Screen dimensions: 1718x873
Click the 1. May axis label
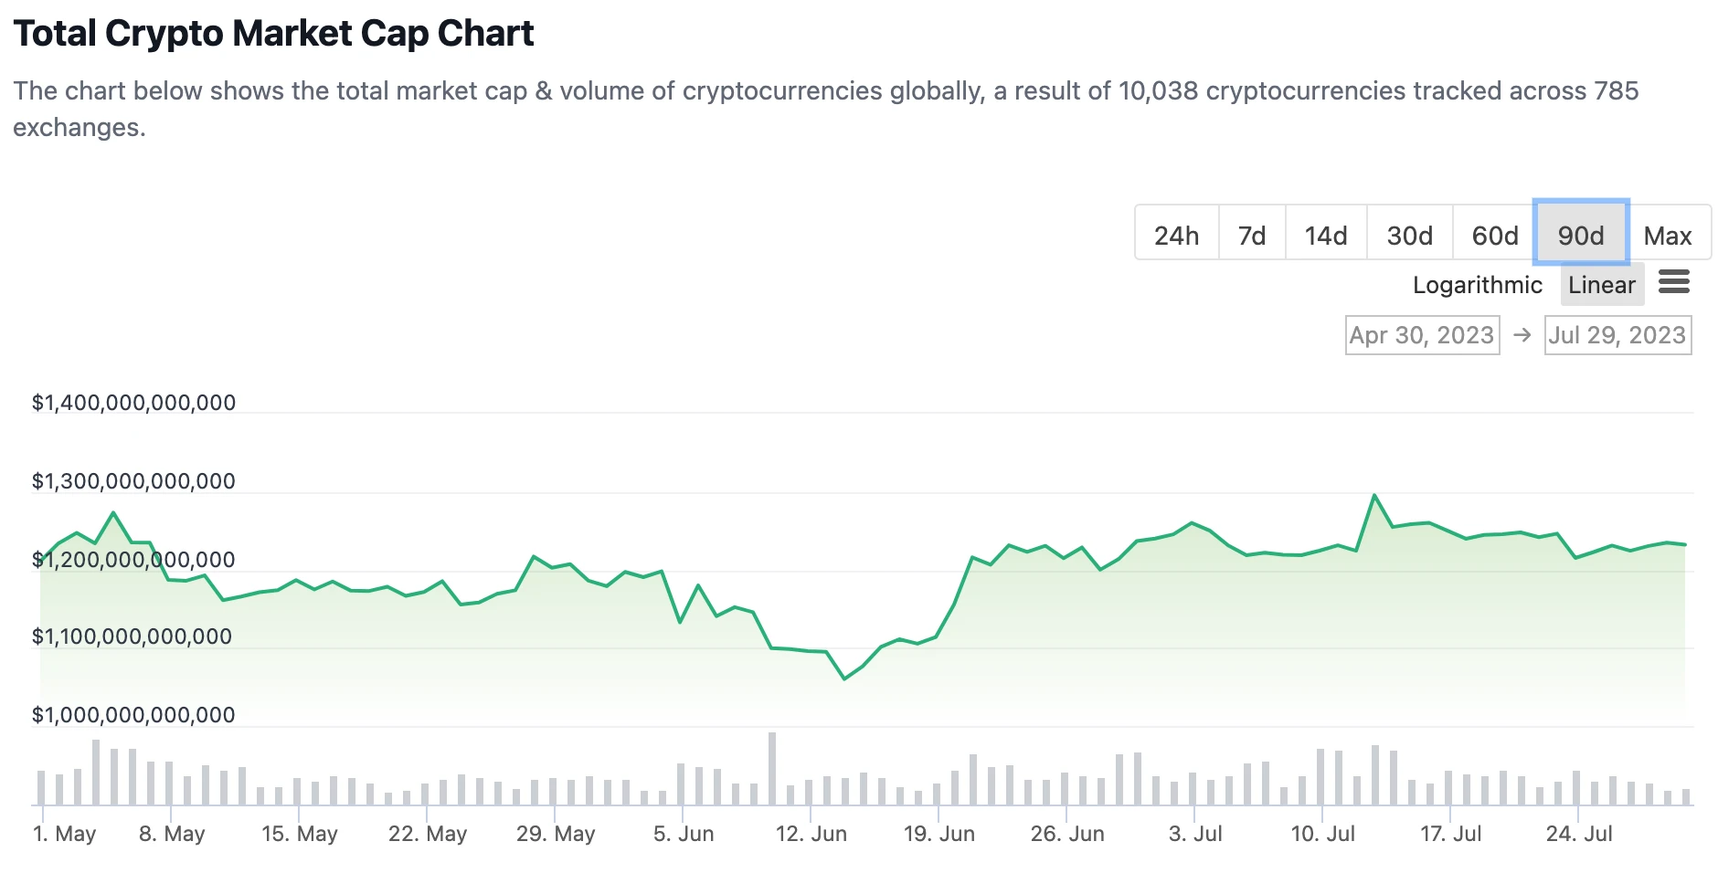click(64, 834)
